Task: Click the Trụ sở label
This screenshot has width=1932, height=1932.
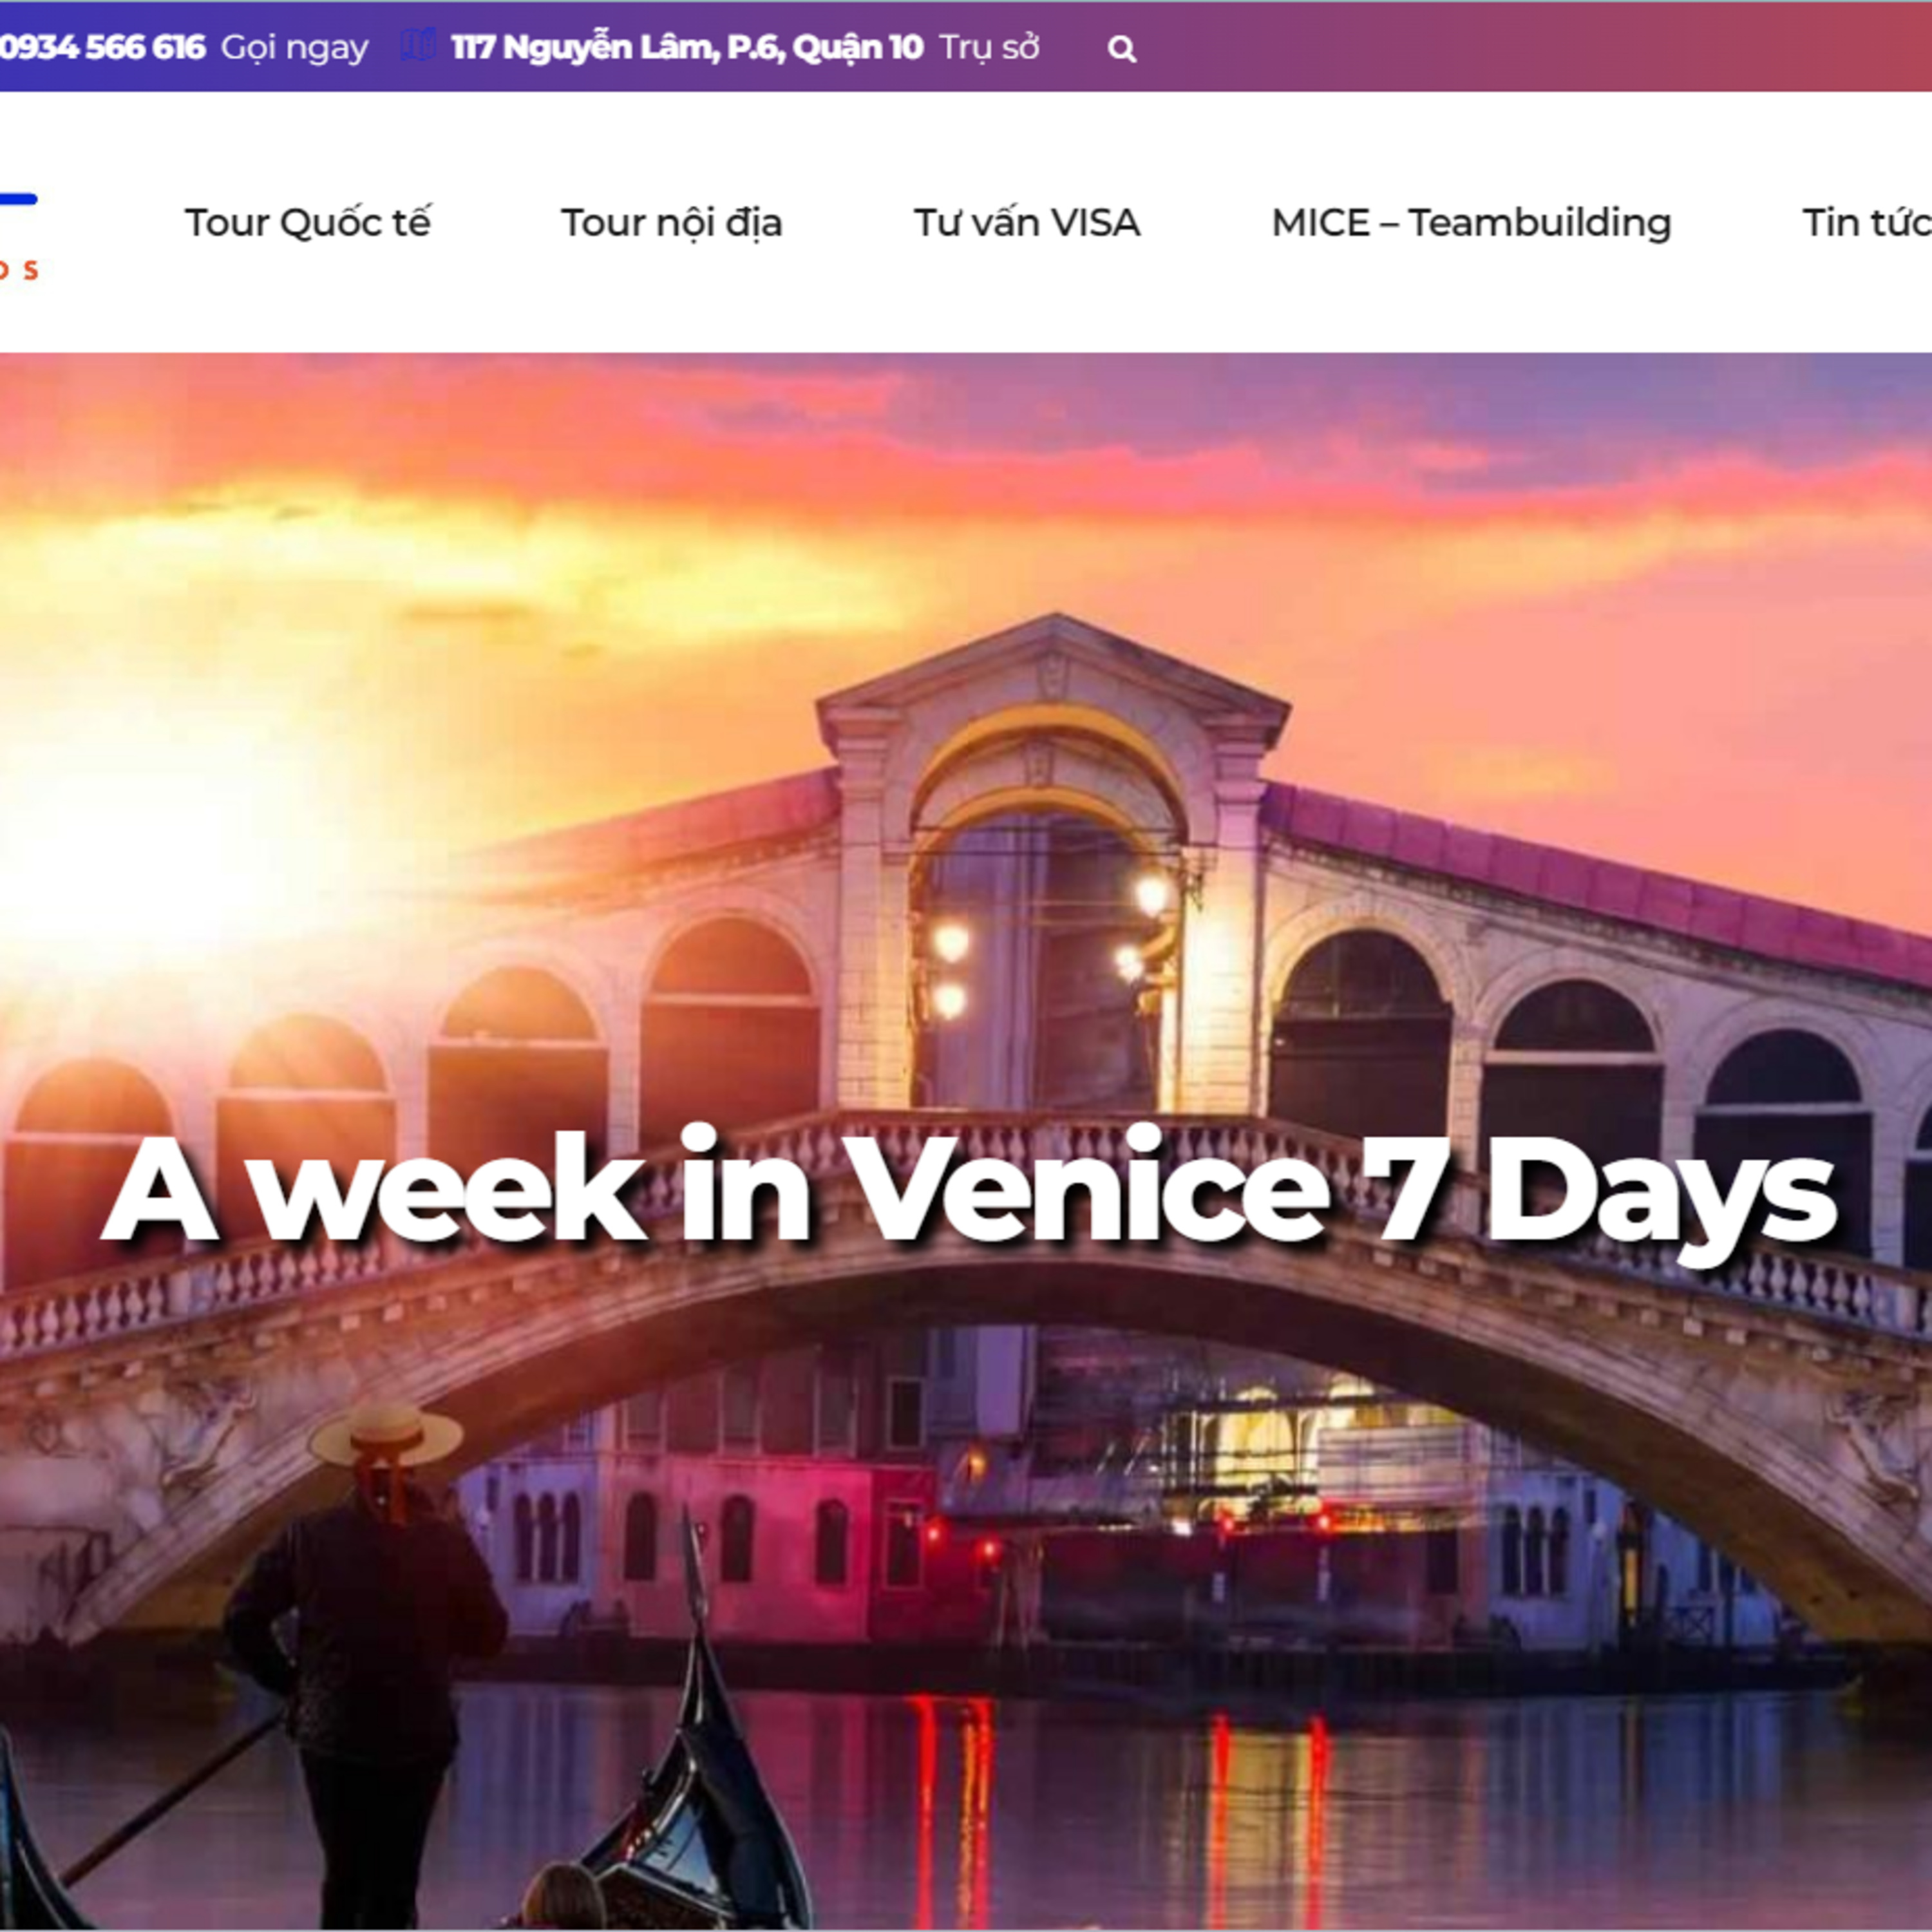Action: (989, 47)
